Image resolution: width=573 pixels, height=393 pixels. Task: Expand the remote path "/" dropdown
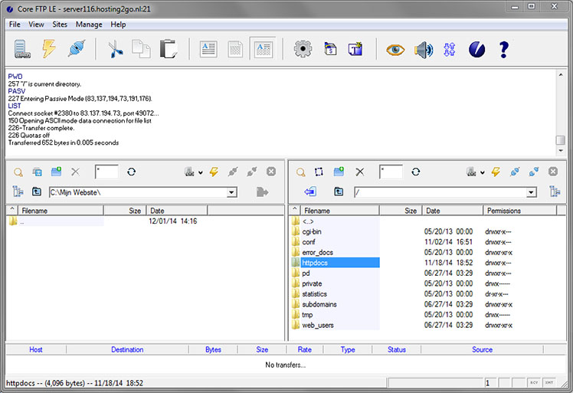(532, 192)
